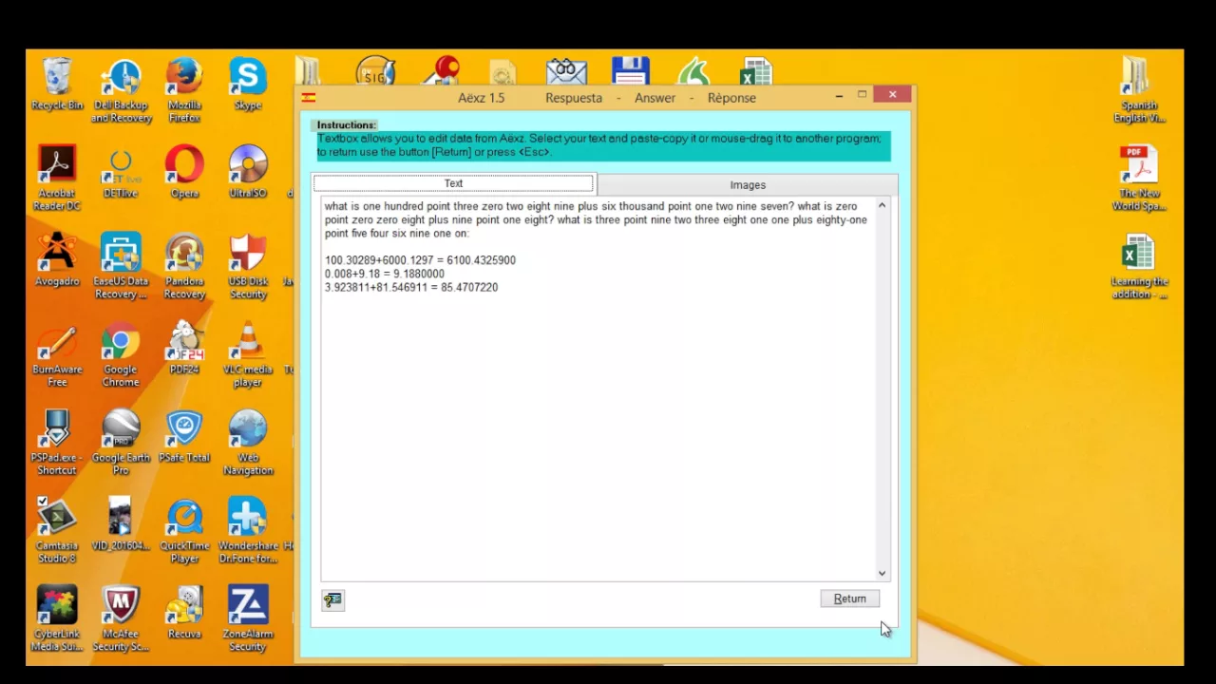Image resolution: width=1216 pixels, height=684 pixels.
Task: Select the Skype desktop icon
Action: [x=248, y=85]
